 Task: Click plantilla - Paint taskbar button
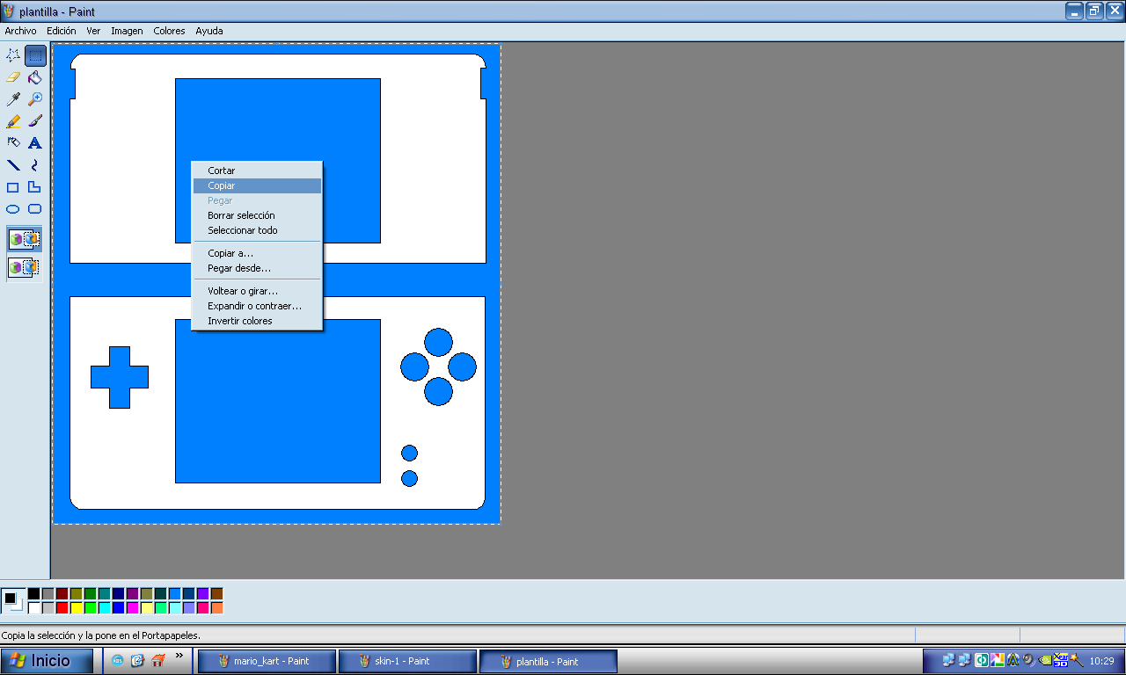548,661
